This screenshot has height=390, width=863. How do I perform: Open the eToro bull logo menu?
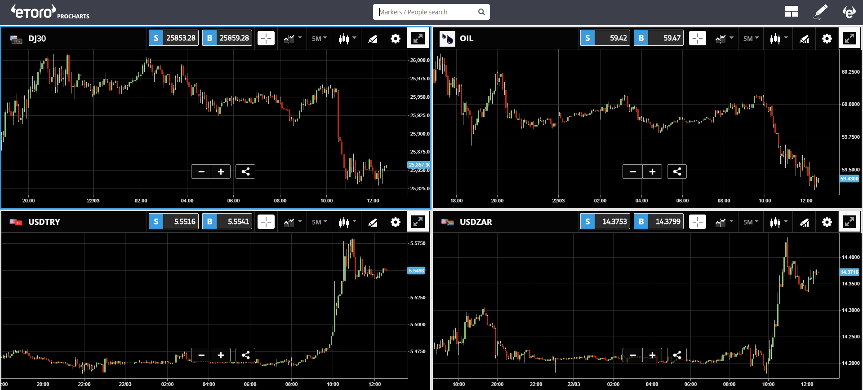tap(849, 12)
